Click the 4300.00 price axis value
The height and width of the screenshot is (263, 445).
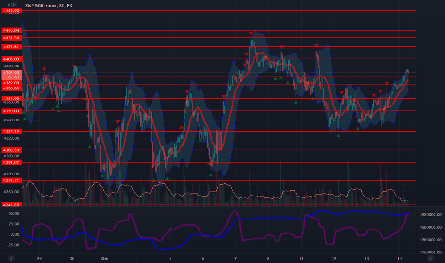tap(11, 156)
